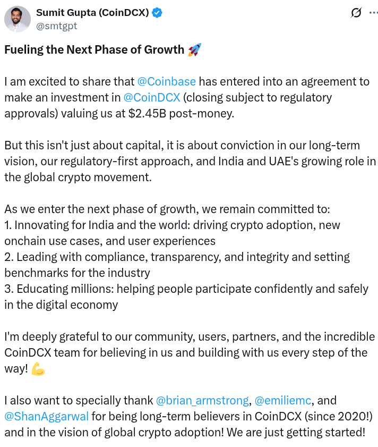The image size is (378, 447).
Task: Click the rocket emoji in the headline
Action: [x=194, y=50]
